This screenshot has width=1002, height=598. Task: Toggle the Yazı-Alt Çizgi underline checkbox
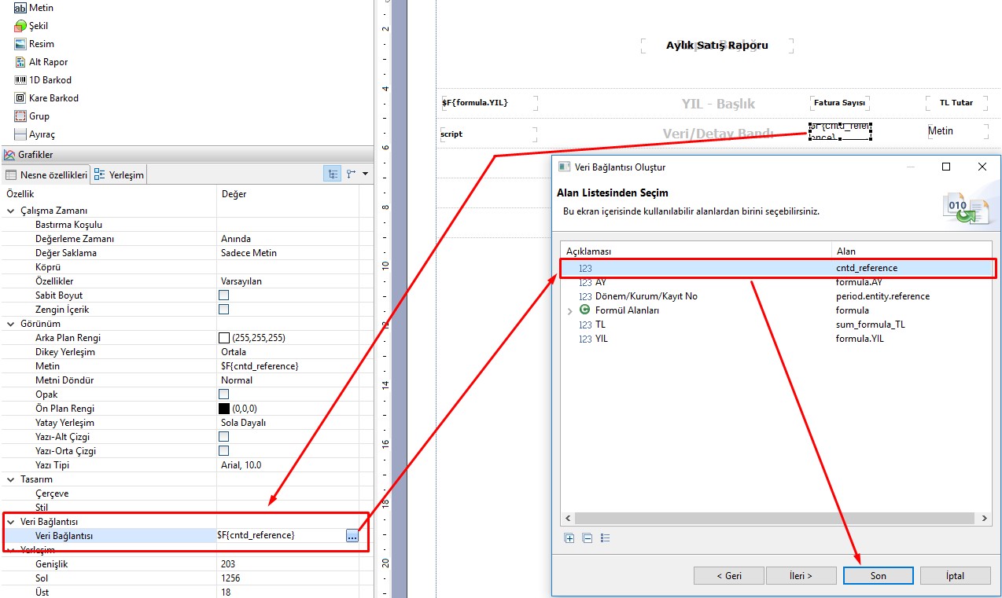[x=224, y=437]
